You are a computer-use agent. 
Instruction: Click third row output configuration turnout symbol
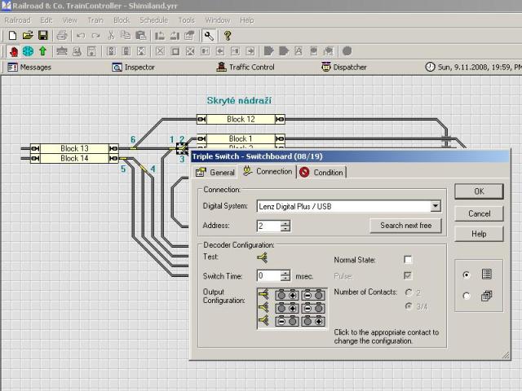tap(263, 321)
